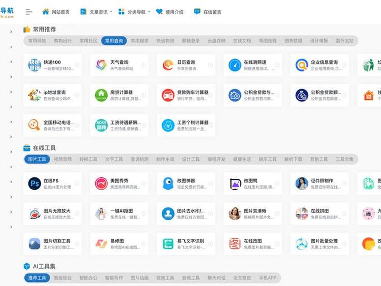The image size is (381, 286).
Task: Click the pink 美图秀秀 icon
Action: 101,184
